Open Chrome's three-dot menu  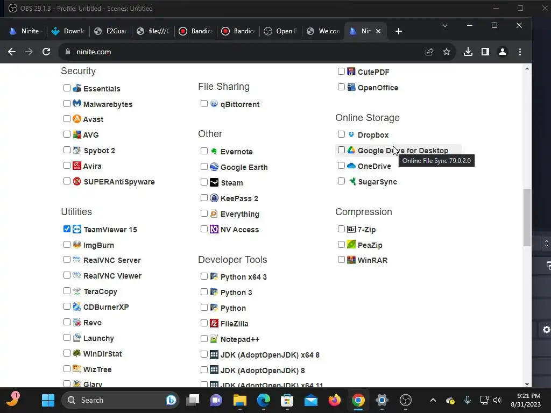click(x=520, y=52)
